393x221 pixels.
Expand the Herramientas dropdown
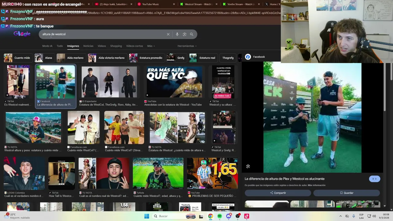[x=187, y=46]
